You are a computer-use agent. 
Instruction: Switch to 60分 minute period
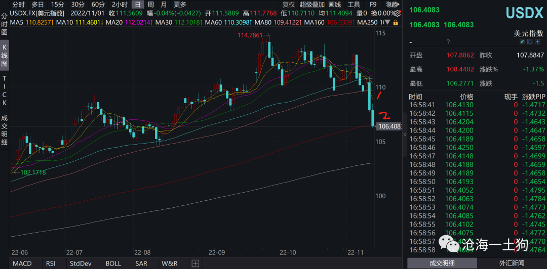[98, 5]
